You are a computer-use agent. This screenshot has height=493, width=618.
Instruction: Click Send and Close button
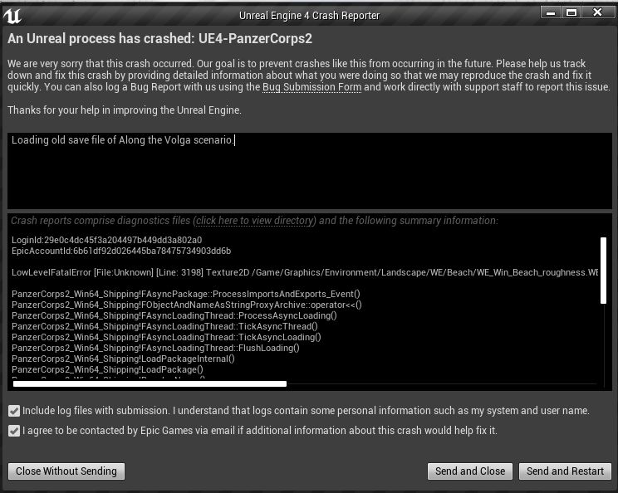tap(470, 471)
